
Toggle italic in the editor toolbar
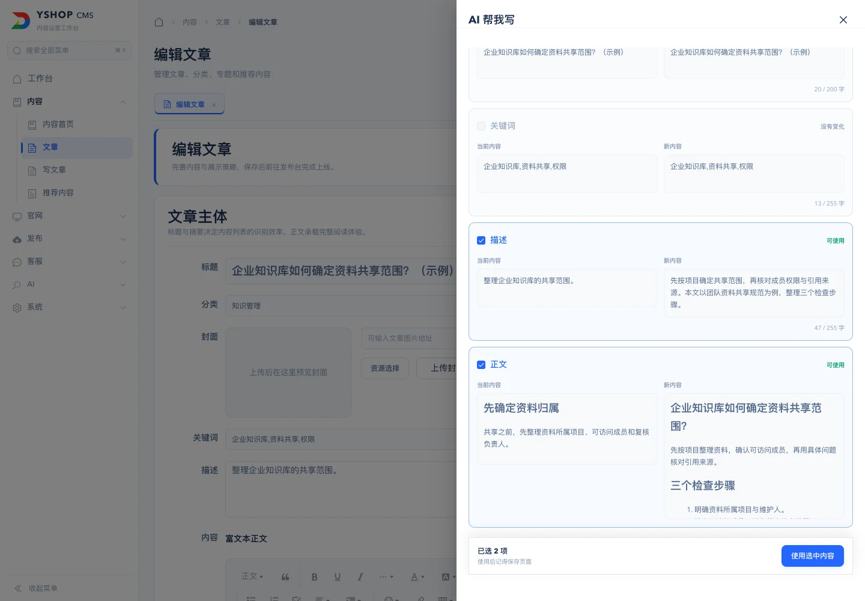click(360, 577)
